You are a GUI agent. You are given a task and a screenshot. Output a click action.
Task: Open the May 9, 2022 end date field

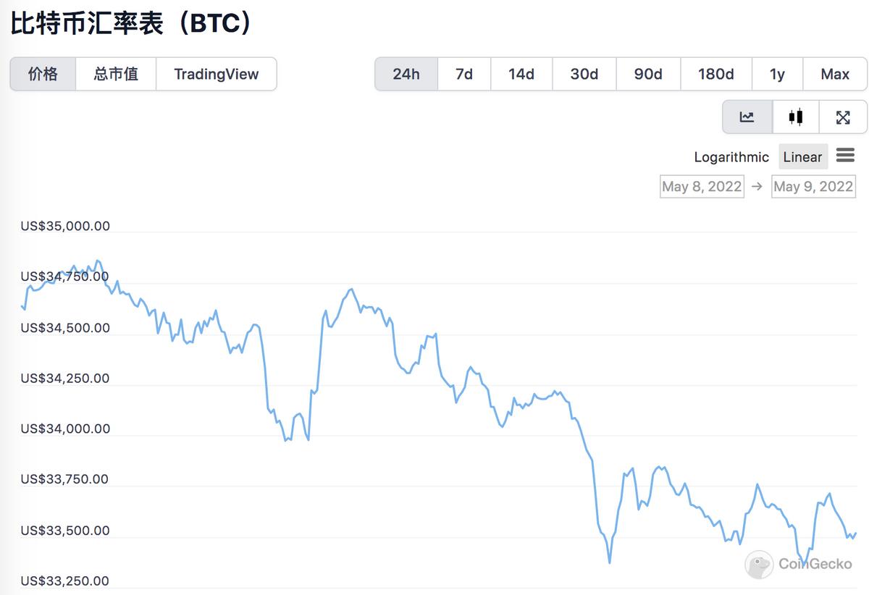pyautogui.click(x=813, y=187)
